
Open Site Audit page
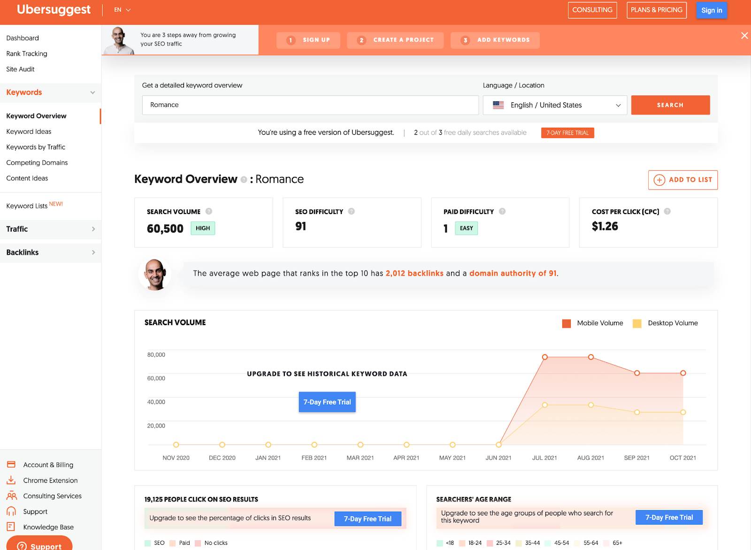click(20, 69)
